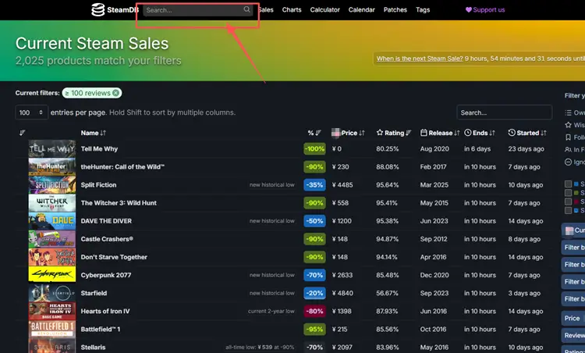585x353 pixels.
Task: Open 'When is the next Steam Sale?' link
Action: point(420,59)
